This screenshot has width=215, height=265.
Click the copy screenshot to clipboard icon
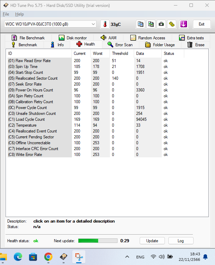click(x=151, y=24)
